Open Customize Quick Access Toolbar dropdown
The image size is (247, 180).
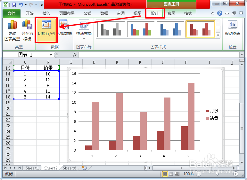(x=42, y=5)
